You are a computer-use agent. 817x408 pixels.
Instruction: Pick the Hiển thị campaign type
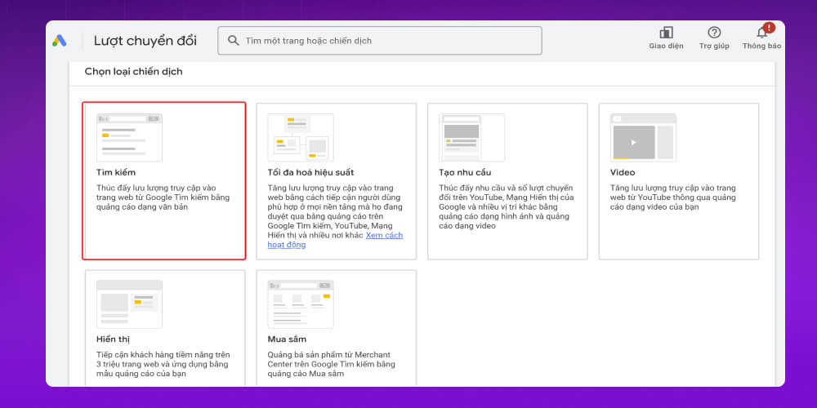coord(113,339)
